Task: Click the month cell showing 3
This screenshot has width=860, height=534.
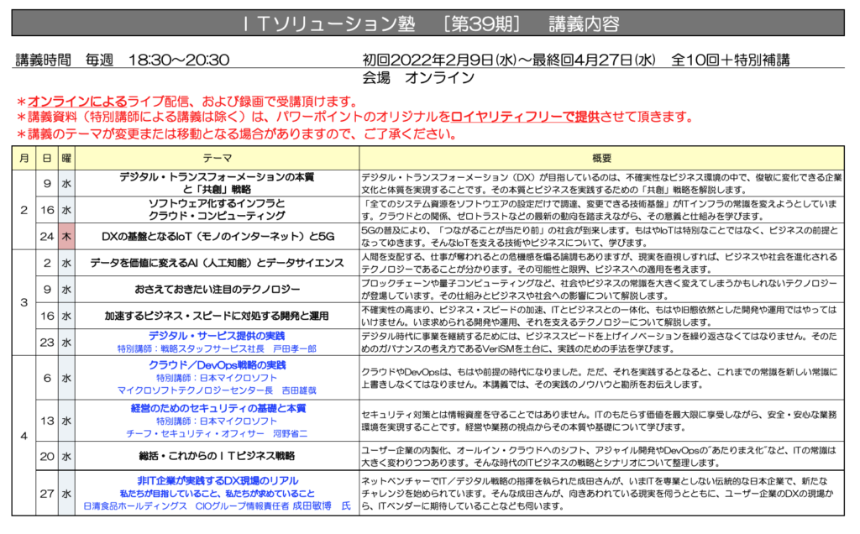Action: [x=24, y=302]
